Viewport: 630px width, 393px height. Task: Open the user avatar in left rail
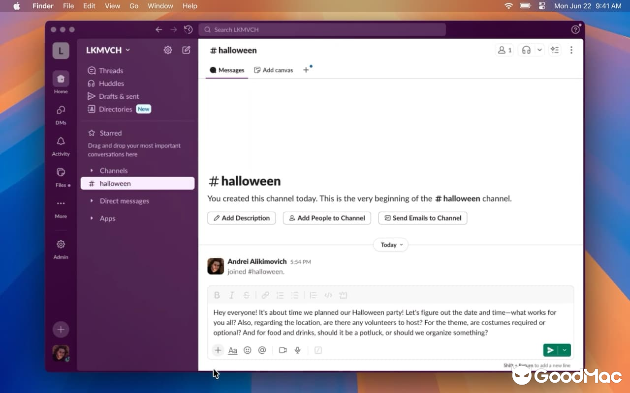point(61,353)
